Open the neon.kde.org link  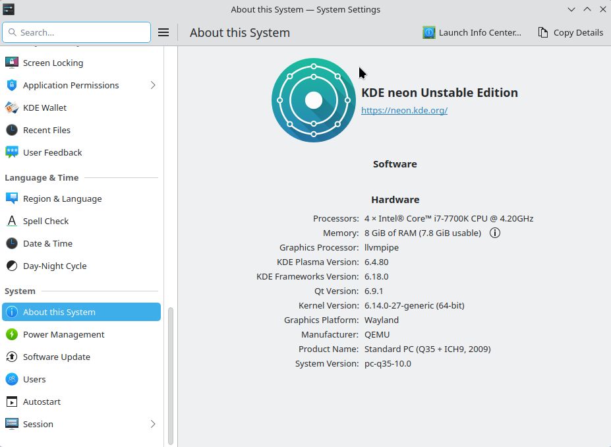point(404,110)
